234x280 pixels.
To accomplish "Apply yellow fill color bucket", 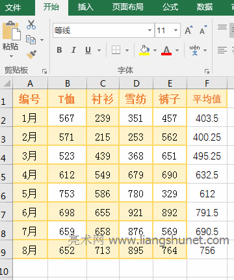I will pos(144,50).
